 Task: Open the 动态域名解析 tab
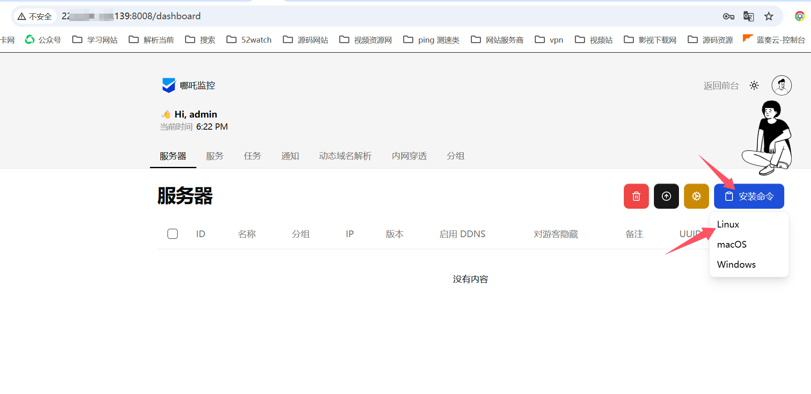pyautogui.click(x=345, y=156)
